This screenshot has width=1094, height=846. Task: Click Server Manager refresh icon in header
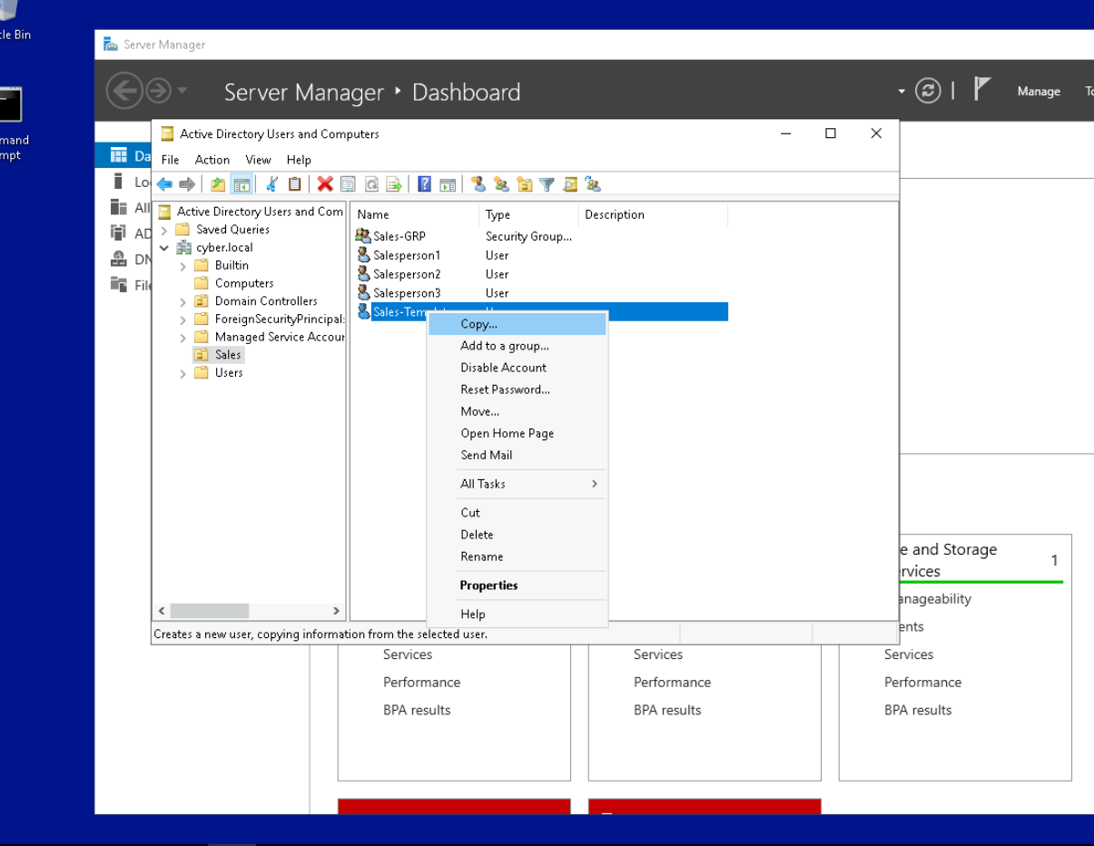click(927, 91)
